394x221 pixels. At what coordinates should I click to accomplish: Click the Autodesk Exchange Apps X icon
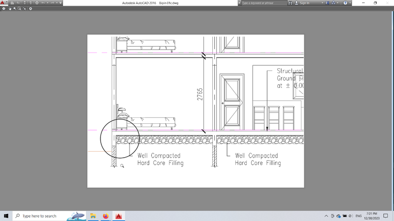328,3
